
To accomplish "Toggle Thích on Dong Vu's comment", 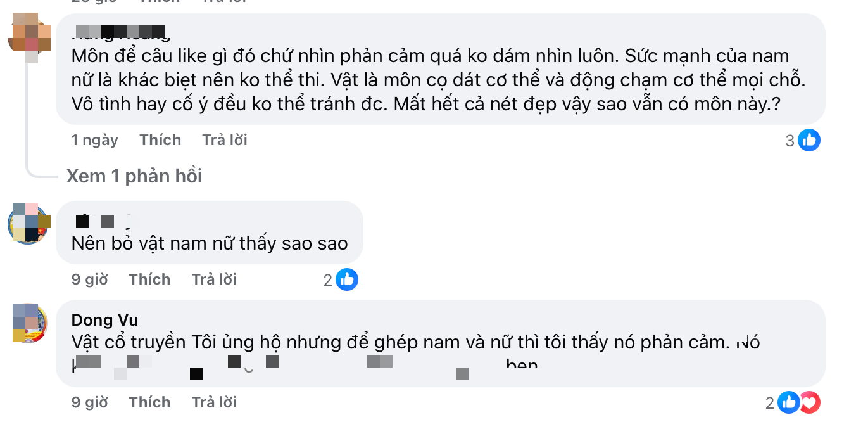I will coord(149,402).
